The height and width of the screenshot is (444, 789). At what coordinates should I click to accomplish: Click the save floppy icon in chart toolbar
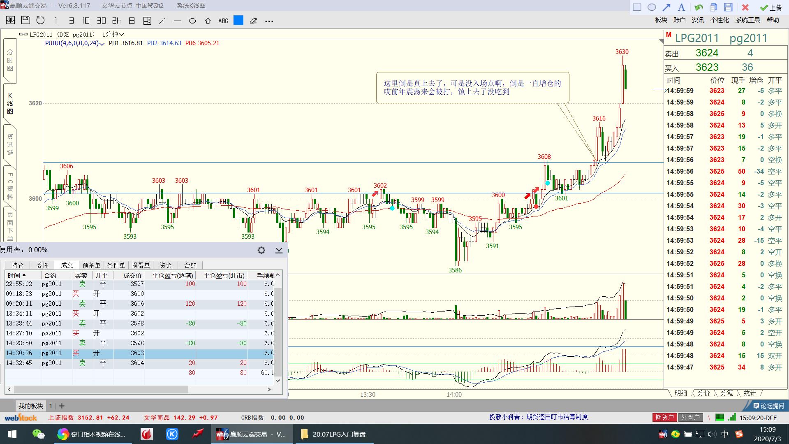coord(25,21)
